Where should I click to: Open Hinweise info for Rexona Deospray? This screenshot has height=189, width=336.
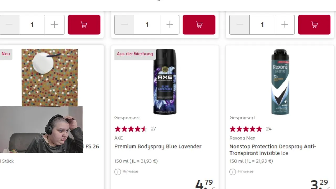coord(241,171)
